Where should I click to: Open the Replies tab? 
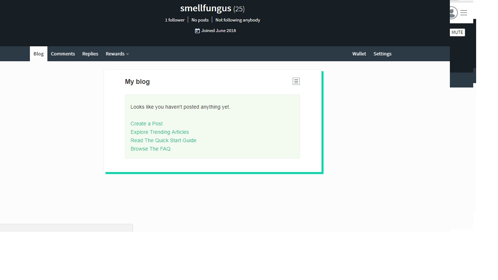[x=90, y=54]
